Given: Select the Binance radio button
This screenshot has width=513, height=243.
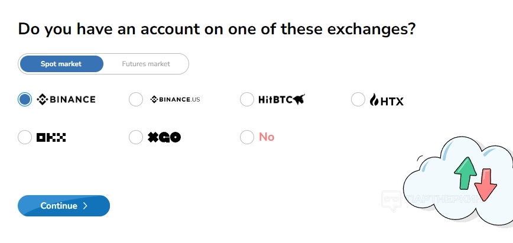Looking at the screenshot, I should coord(25,99).
